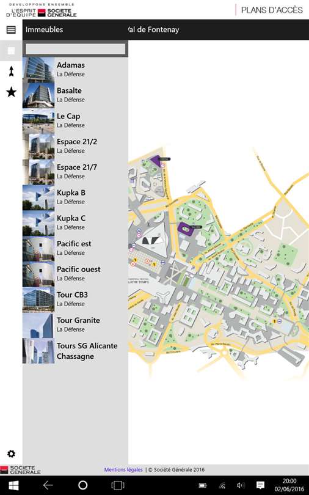Select Tour CB3 building row
Image resolution: width=309 pixels, height=495 pixels.
click(75, 300)
